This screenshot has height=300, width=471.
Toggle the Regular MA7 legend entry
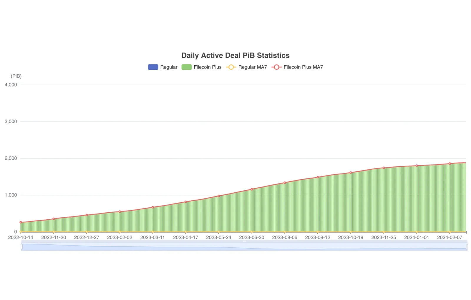point(246,67)
